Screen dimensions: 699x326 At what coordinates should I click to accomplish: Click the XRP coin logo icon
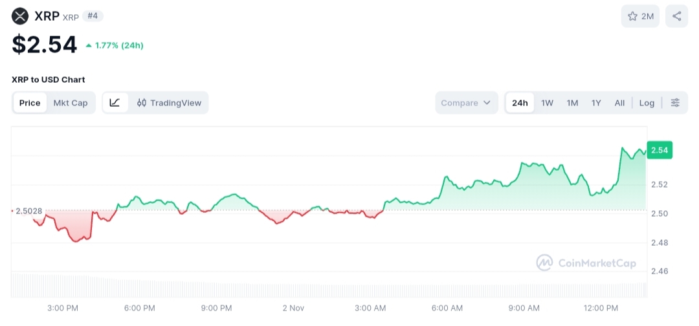[x=20, y=16]
